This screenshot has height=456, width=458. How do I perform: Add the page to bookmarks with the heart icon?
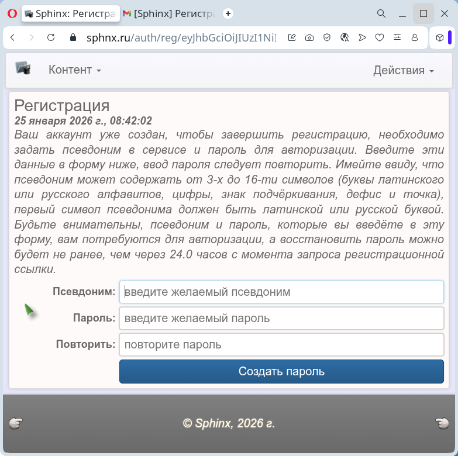coord(380,37)
